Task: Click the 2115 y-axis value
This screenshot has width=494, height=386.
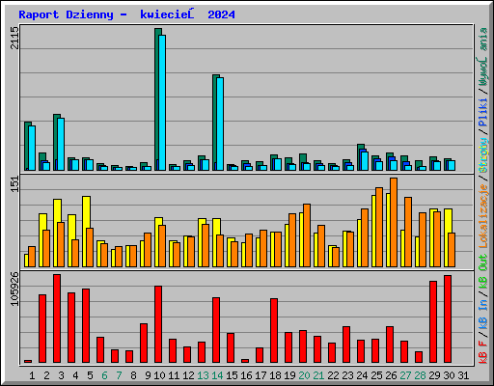Action: click(14, 38)
